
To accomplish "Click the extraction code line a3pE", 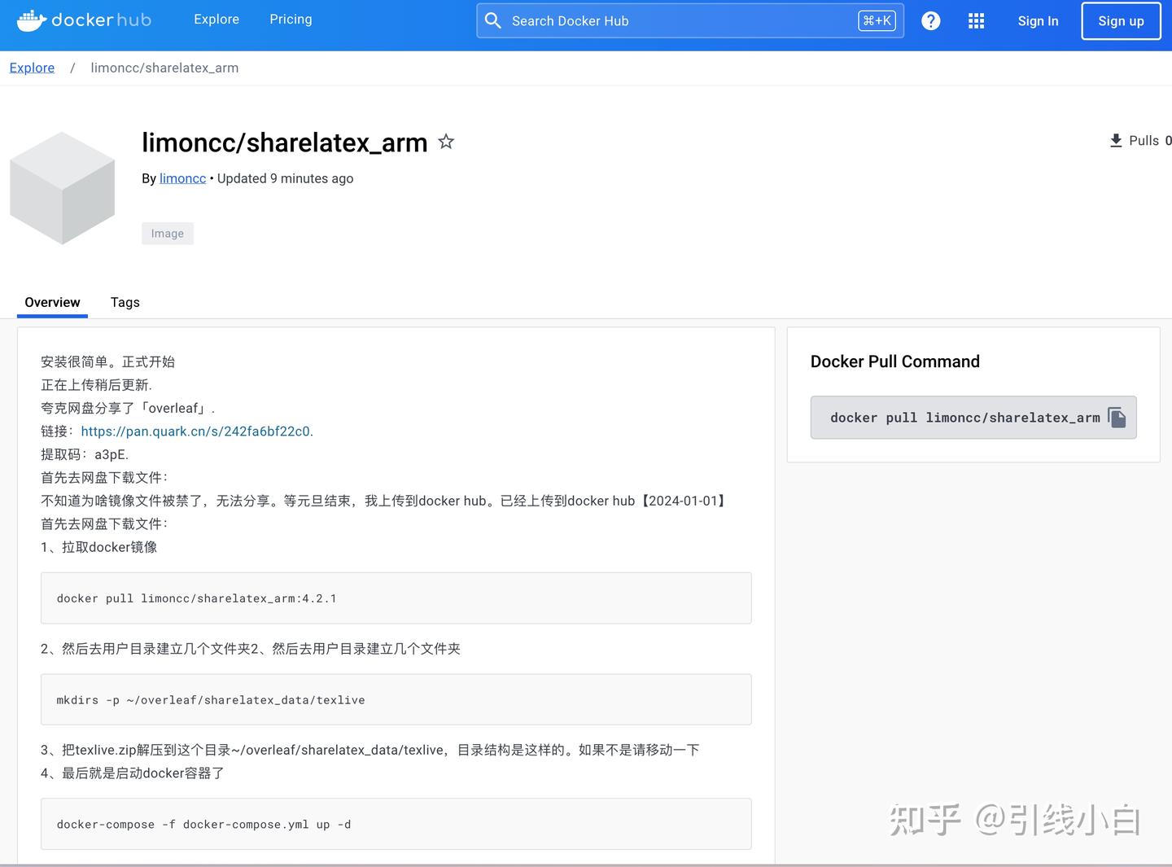I will 85,454.
